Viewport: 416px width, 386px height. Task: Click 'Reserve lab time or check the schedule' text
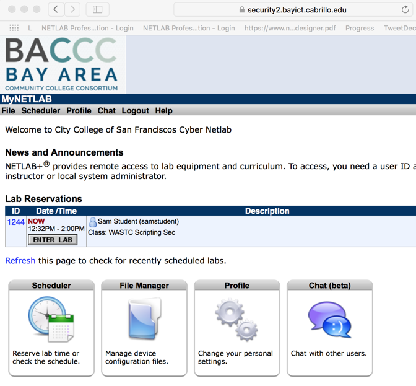pyautogui.click(x=46, y=357)
